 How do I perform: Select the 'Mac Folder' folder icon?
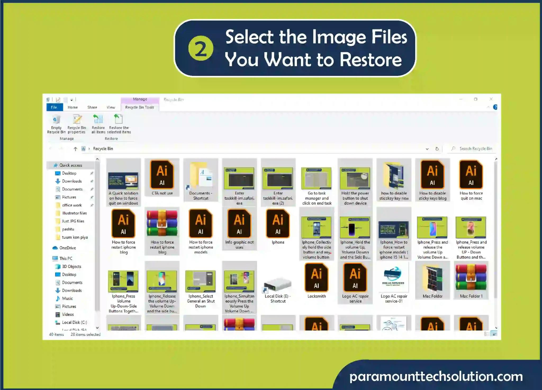[x=432, y=281]
